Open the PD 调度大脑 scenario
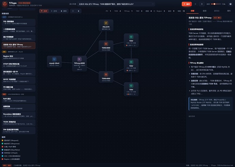This screenshot has width=235, height=167. pyautogui.click(x=19, y=88)
